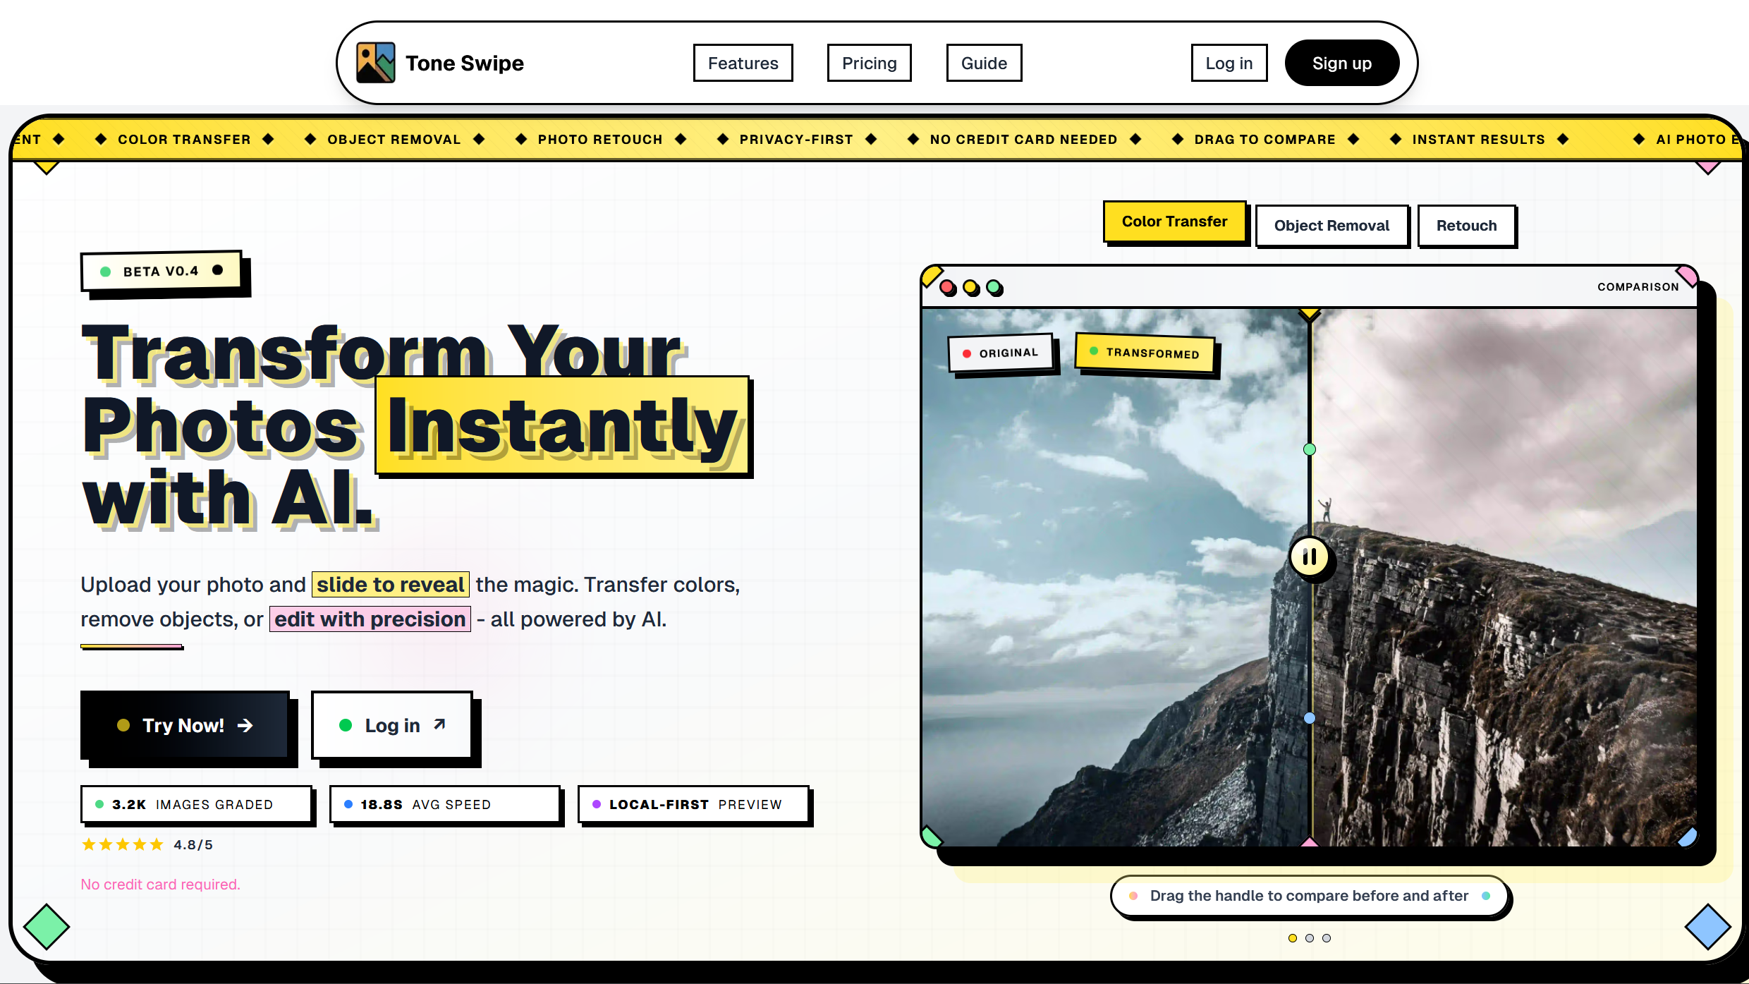Image resolution: width=1749 pixels, height=984 pixels.
Task: Click the green dot on the mock browser window
Action: 994,287
